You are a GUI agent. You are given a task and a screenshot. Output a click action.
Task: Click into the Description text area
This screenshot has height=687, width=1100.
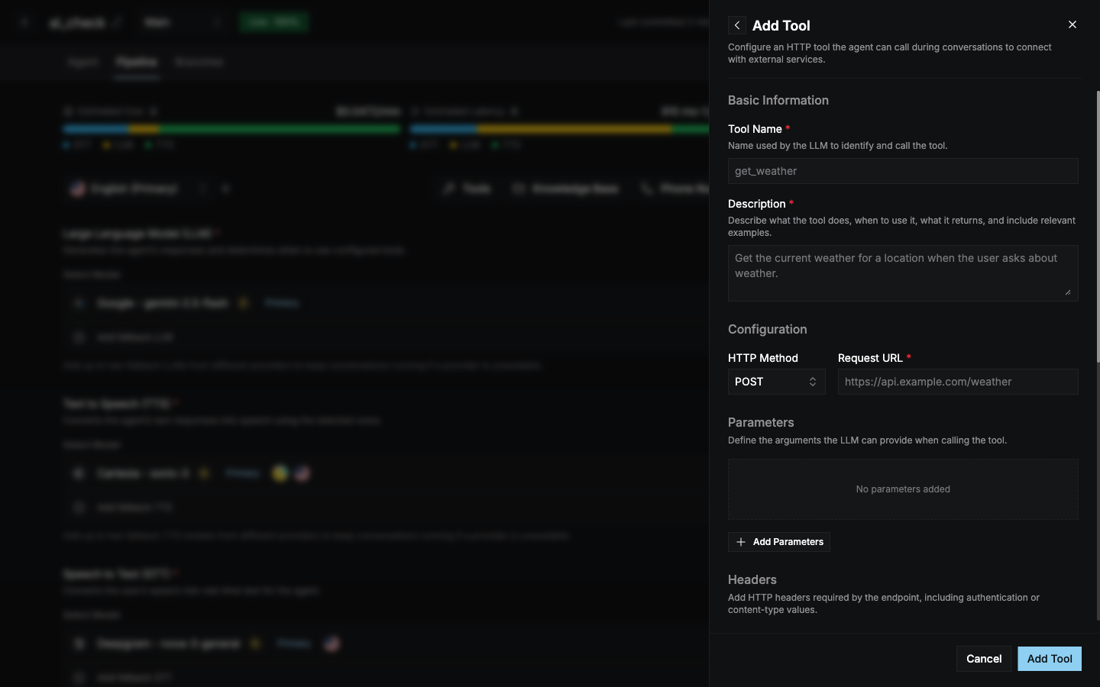[903, 273]
